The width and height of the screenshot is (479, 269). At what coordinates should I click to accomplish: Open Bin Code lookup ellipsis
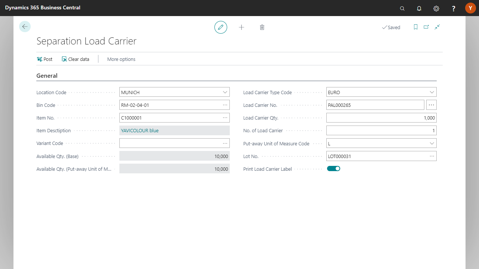(225, 105)
